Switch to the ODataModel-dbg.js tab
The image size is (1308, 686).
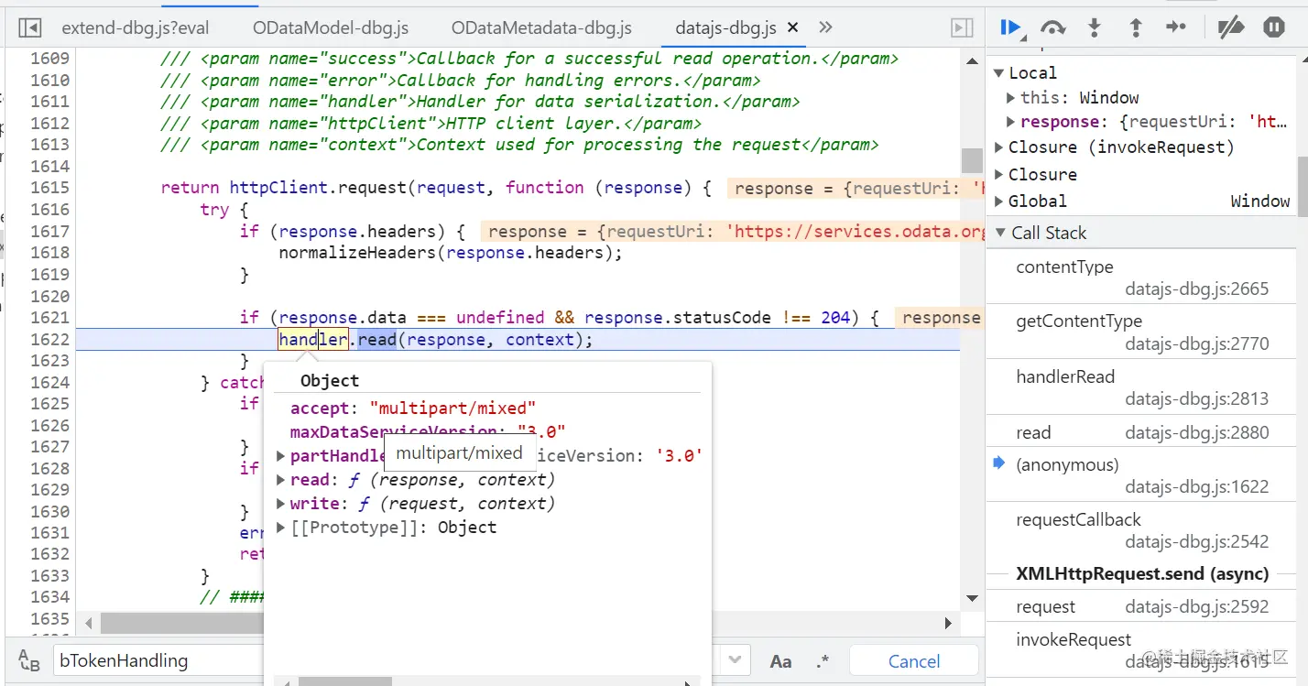pyautogui.click(x=331, y=27)
